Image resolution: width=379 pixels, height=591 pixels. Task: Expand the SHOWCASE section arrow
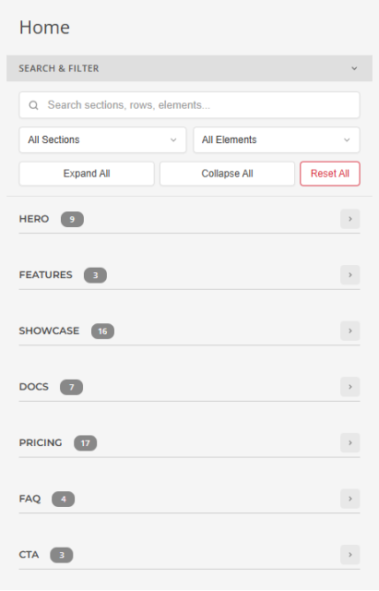pos(350,331)
